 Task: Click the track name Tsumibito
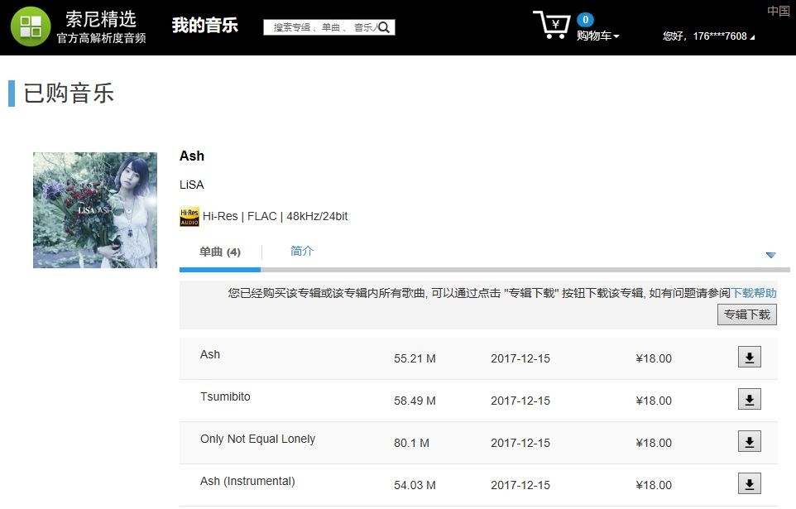pyautogui.click(x=225, y=396)
